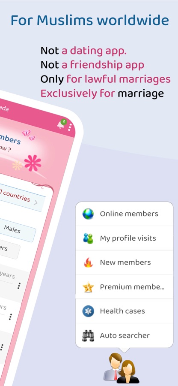Tap the notification bell with green badge

(x=61, y=124)
